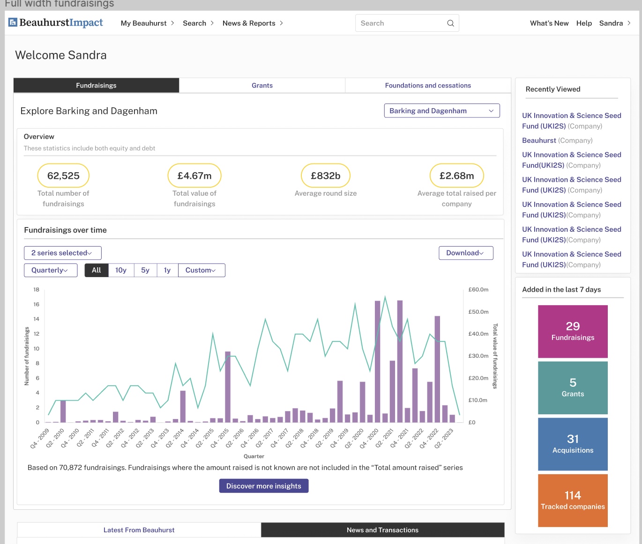Open first UK Innovation & Science Seed Fund link
642x544 pixels.
571,121
